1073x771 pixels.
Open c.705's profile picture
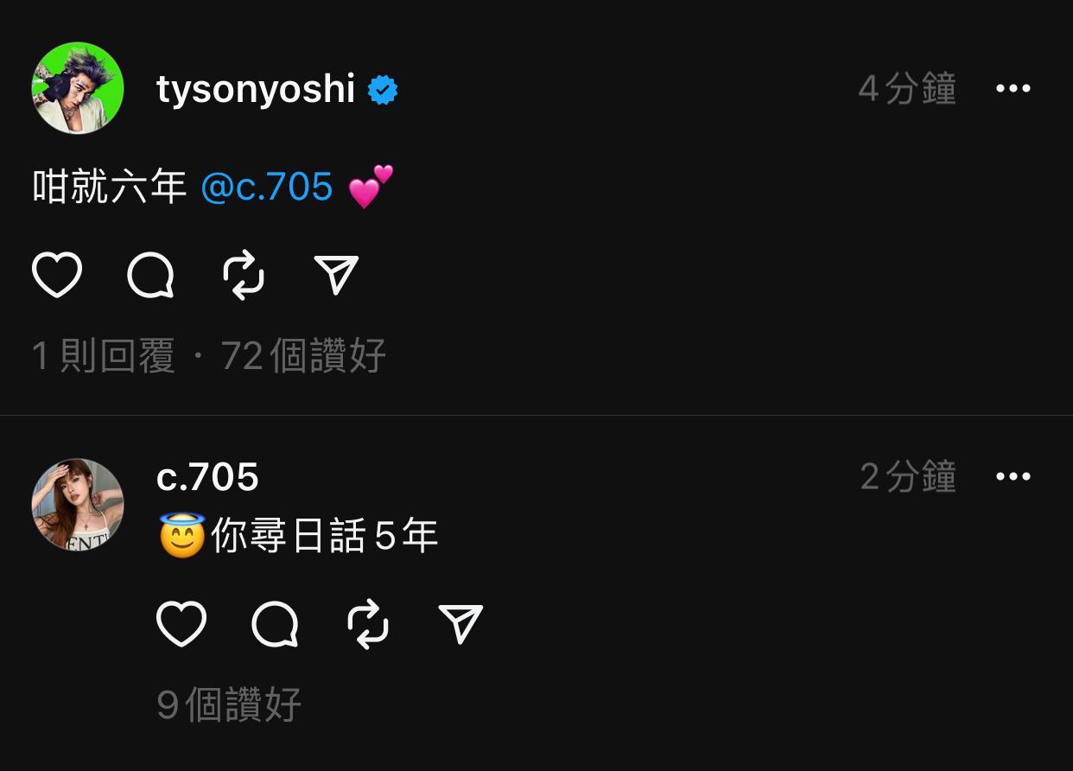coord(78,505)
